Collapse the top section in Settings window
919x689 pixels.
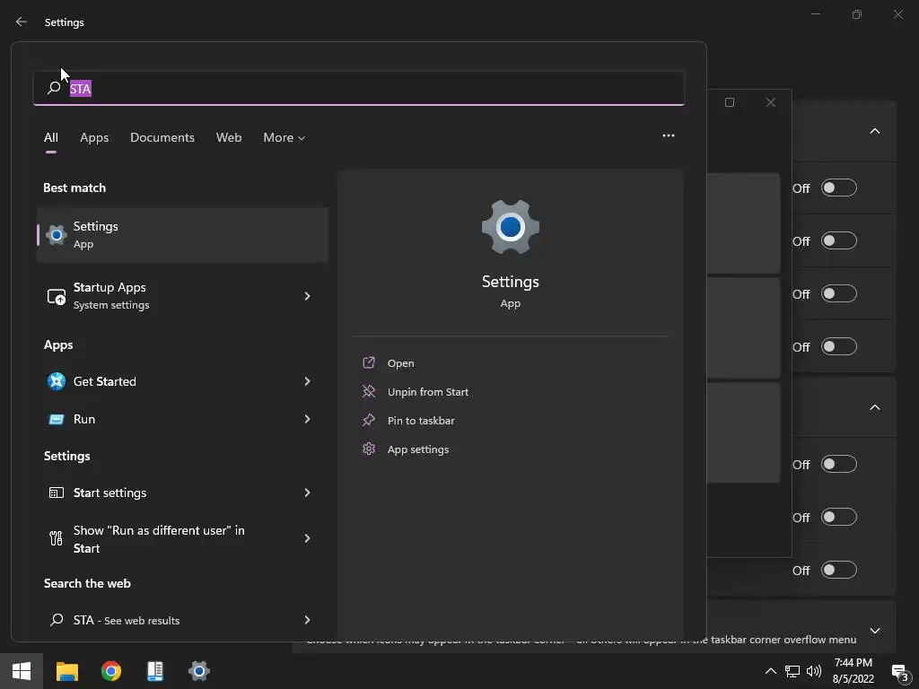tap(874, 131)
